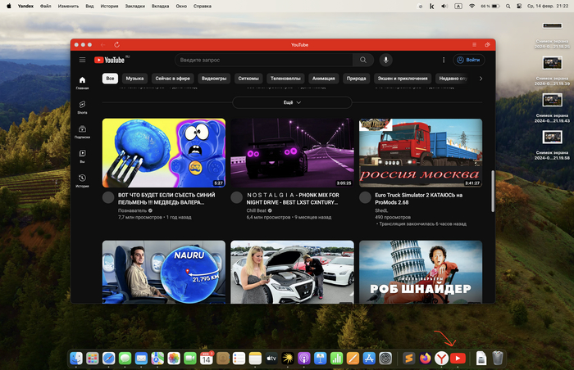Click the page vertical scrollbar
The width and height of the screenshot is (574, 370).
493,191
